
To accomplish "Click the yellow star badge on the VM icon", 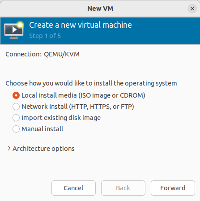I will tap(20, 25).
